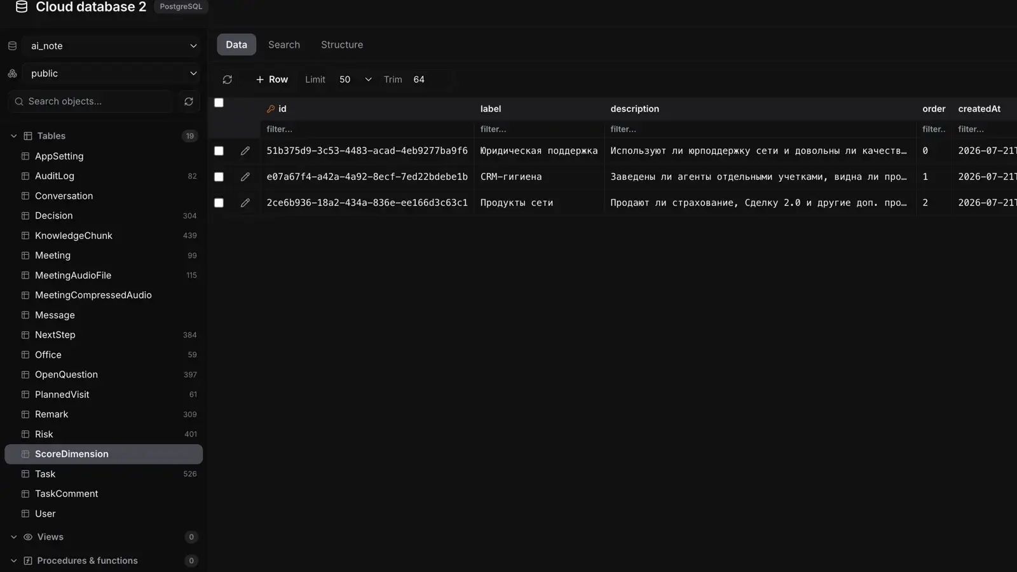Toggle the select-all rows checkbox in header
Screen dimensions: 1017x572
coord(219,102)
